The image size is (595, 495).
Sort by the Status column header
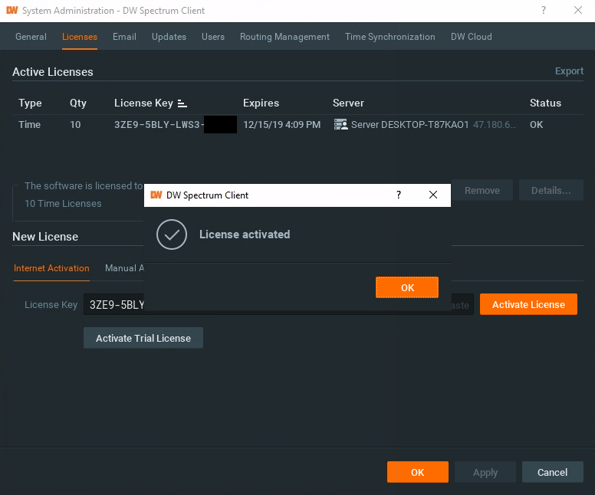(545, 103)
